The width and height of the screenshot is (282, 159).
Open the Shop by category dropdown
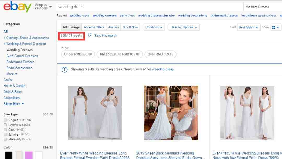point(43,7)
